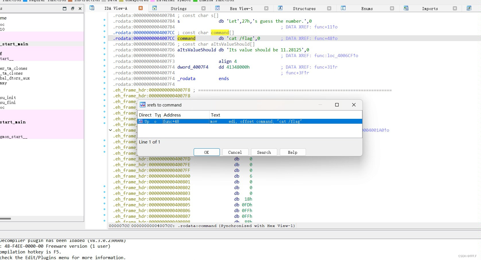This screenshot has height=260, width=481.
Task: Open the Enums tab
Action: coord(367,9)
